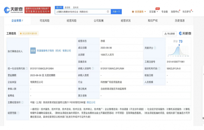Open 阿里健康电子商务（杭州）有限公司 link

pos(54,51)
